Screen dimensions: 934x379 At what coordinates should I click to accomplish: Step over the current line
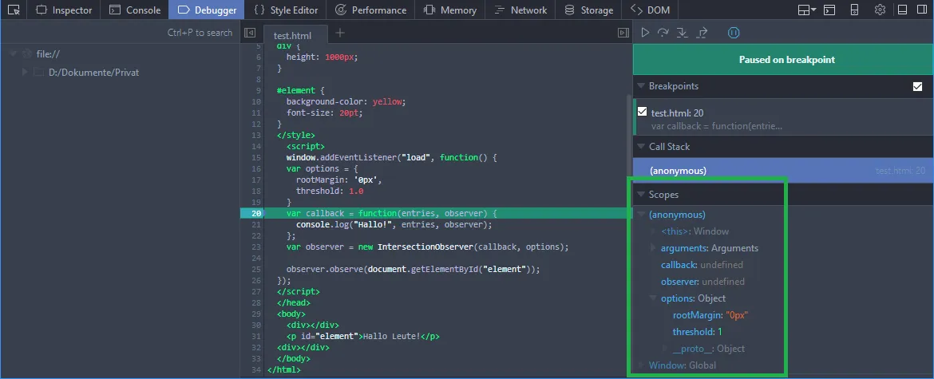point(663,33)
